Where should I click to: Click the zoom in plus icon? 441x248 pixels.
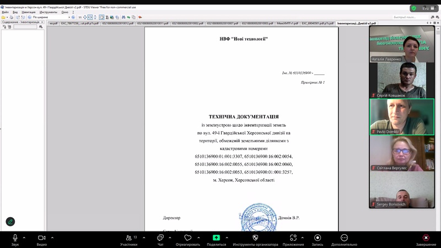coord(73,17)
